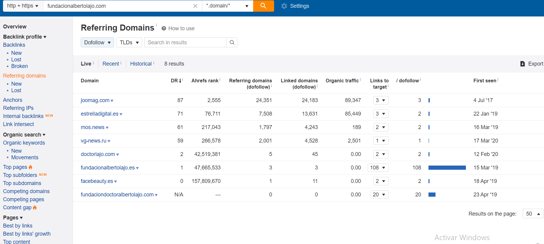
Task: Open Anchors in the sidebar
Action: pyautogui.click(x=13, y=100)
